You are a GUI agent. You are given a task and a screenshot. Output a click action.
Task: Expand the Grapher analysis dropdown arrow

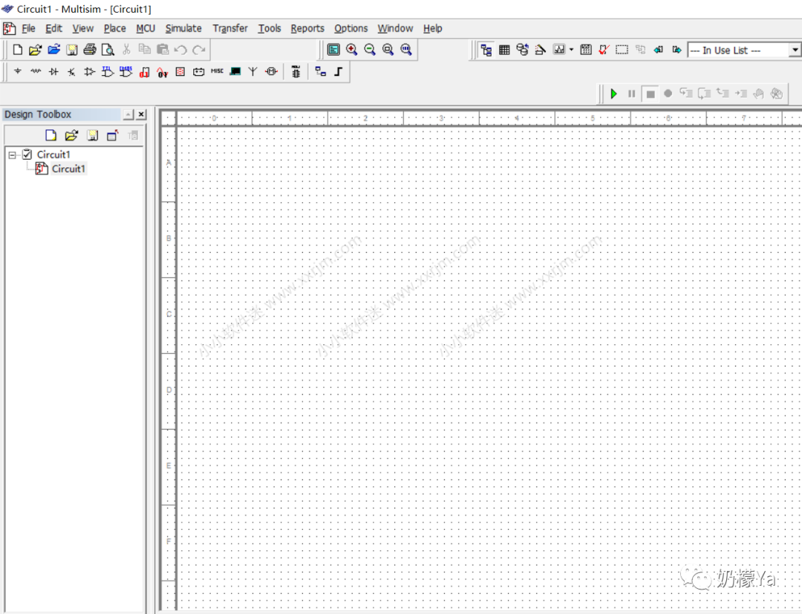point(571,50)
